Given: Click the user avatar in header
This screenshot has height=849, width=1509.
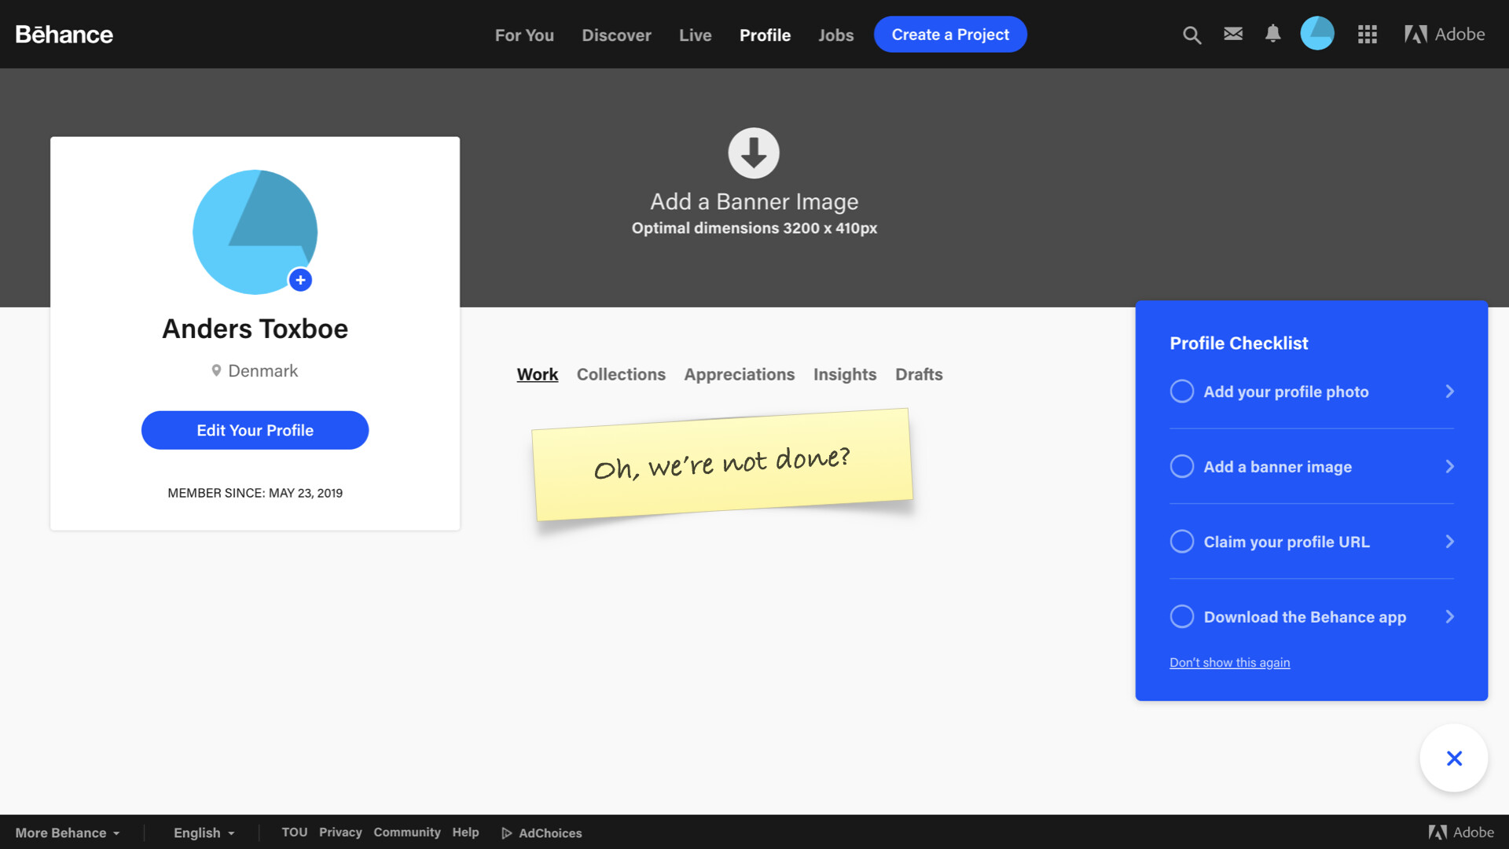Looking at the screenshot, I should point(1317,34).
